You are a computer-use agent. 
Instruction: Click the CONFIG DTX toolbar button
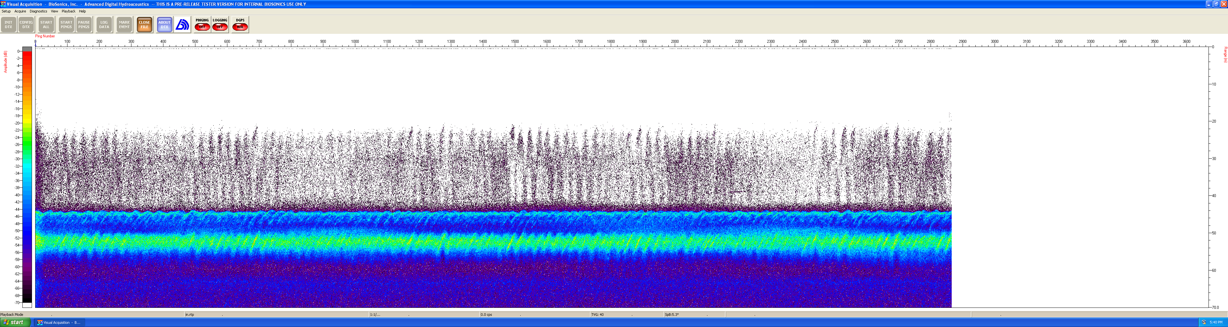(26, 25)
